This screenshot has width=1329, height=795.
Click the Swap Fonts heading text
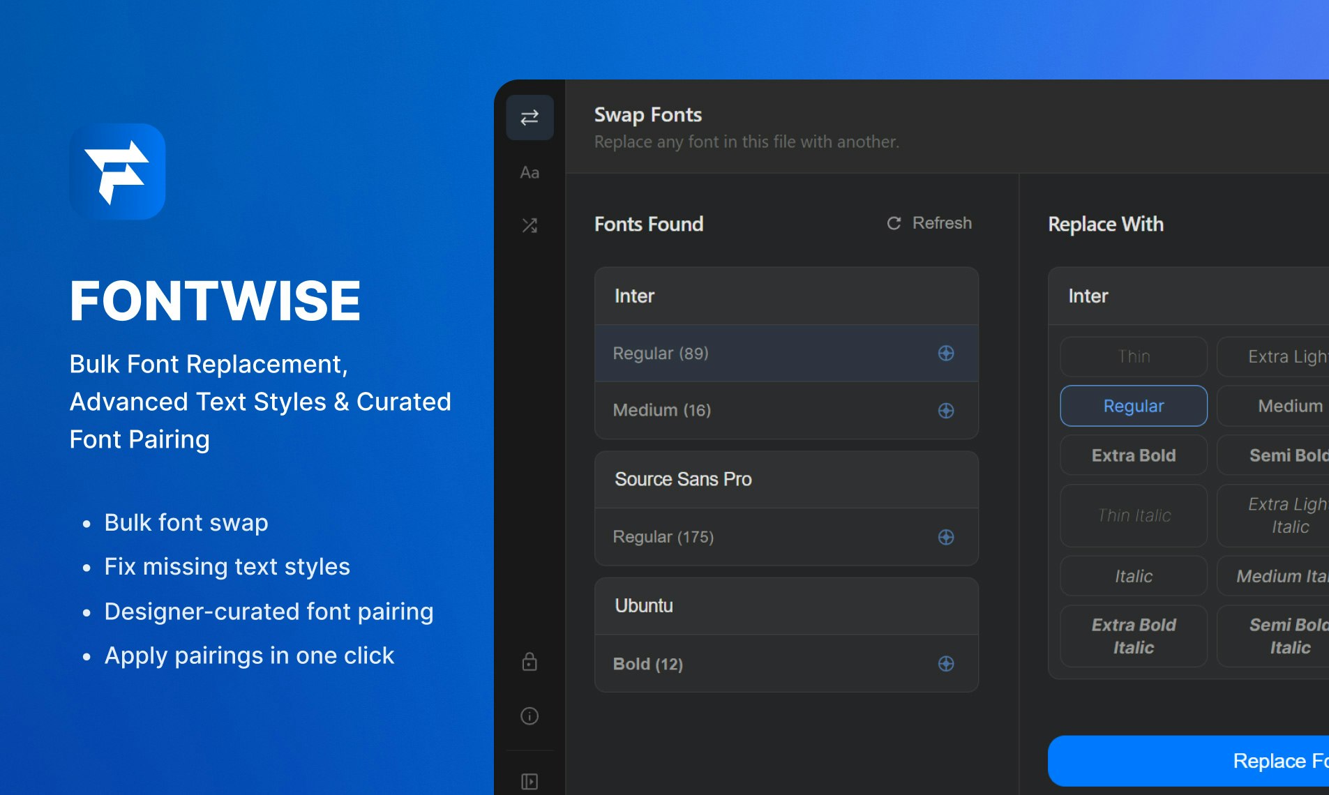click(648, 115)
